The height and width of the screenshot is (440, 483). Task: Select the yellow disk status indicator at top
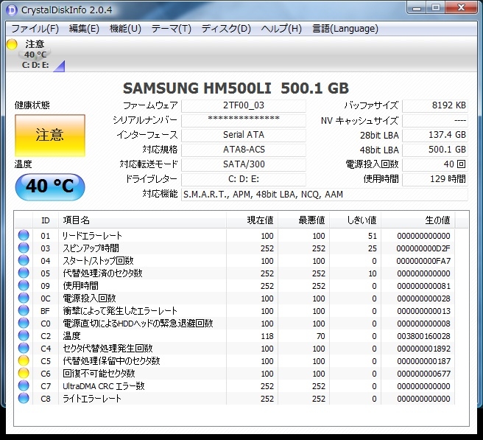click(12, 44)
